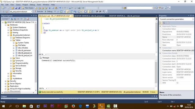
Task: Open the Query menu
Action: coord(18,5)
